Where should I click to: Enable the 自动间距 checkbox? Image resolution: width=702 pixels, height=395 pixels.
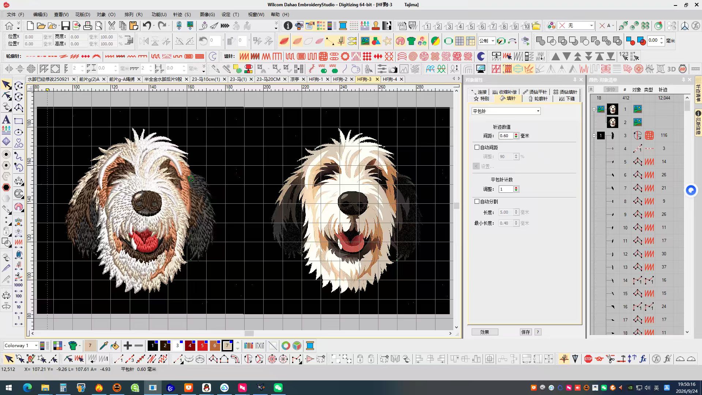click(477, 147)
